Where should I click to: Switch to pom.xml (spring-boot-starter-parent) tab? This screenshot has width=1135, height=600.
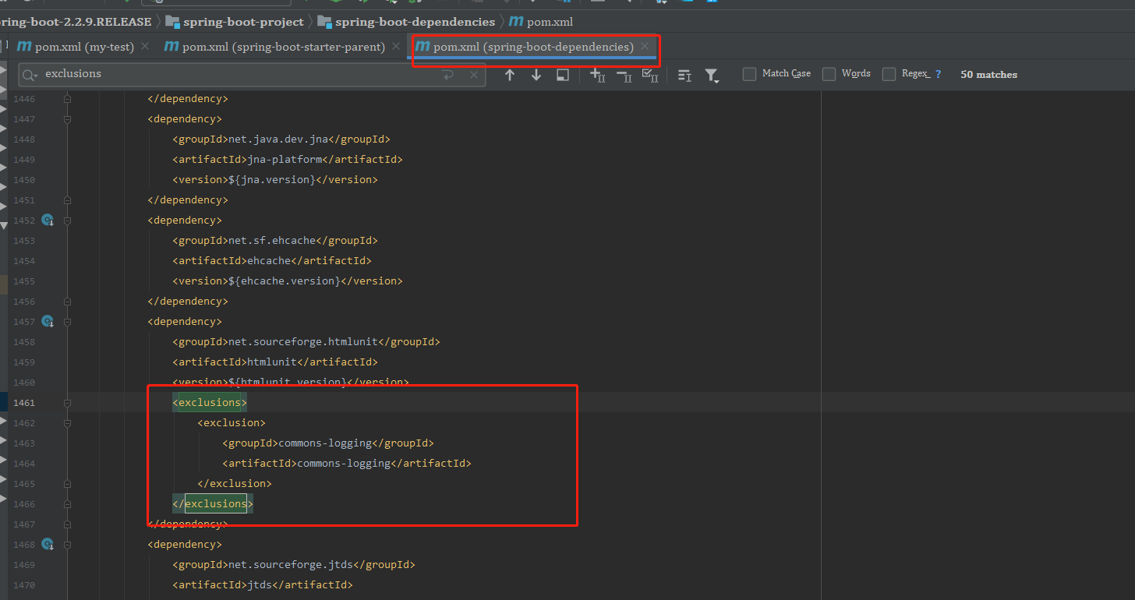(284, 47)
